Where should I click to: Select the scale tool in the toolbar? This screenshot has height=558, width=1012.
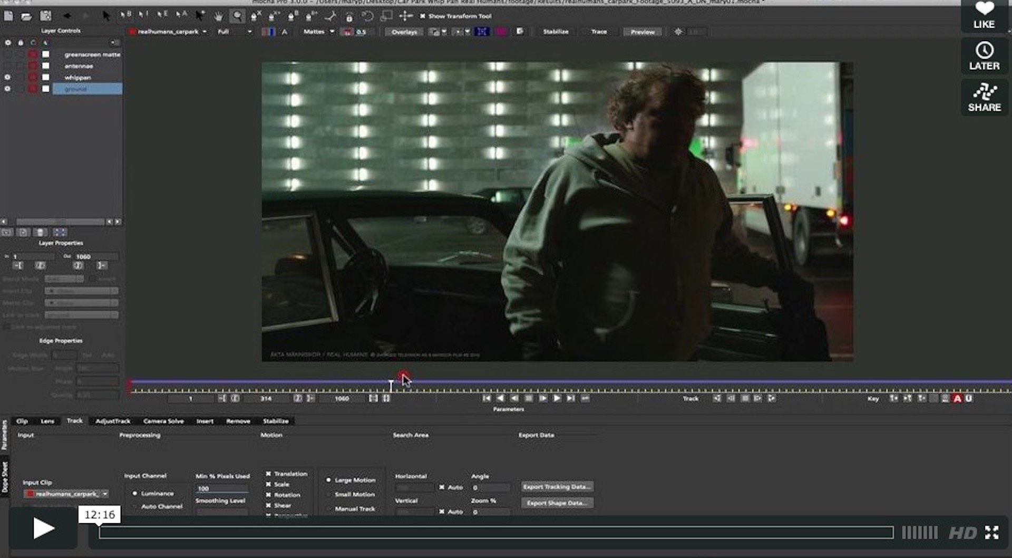coord(386,16)
